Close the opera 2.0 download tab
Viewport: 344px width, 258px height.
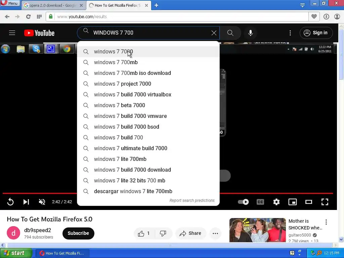coord(81,5)
